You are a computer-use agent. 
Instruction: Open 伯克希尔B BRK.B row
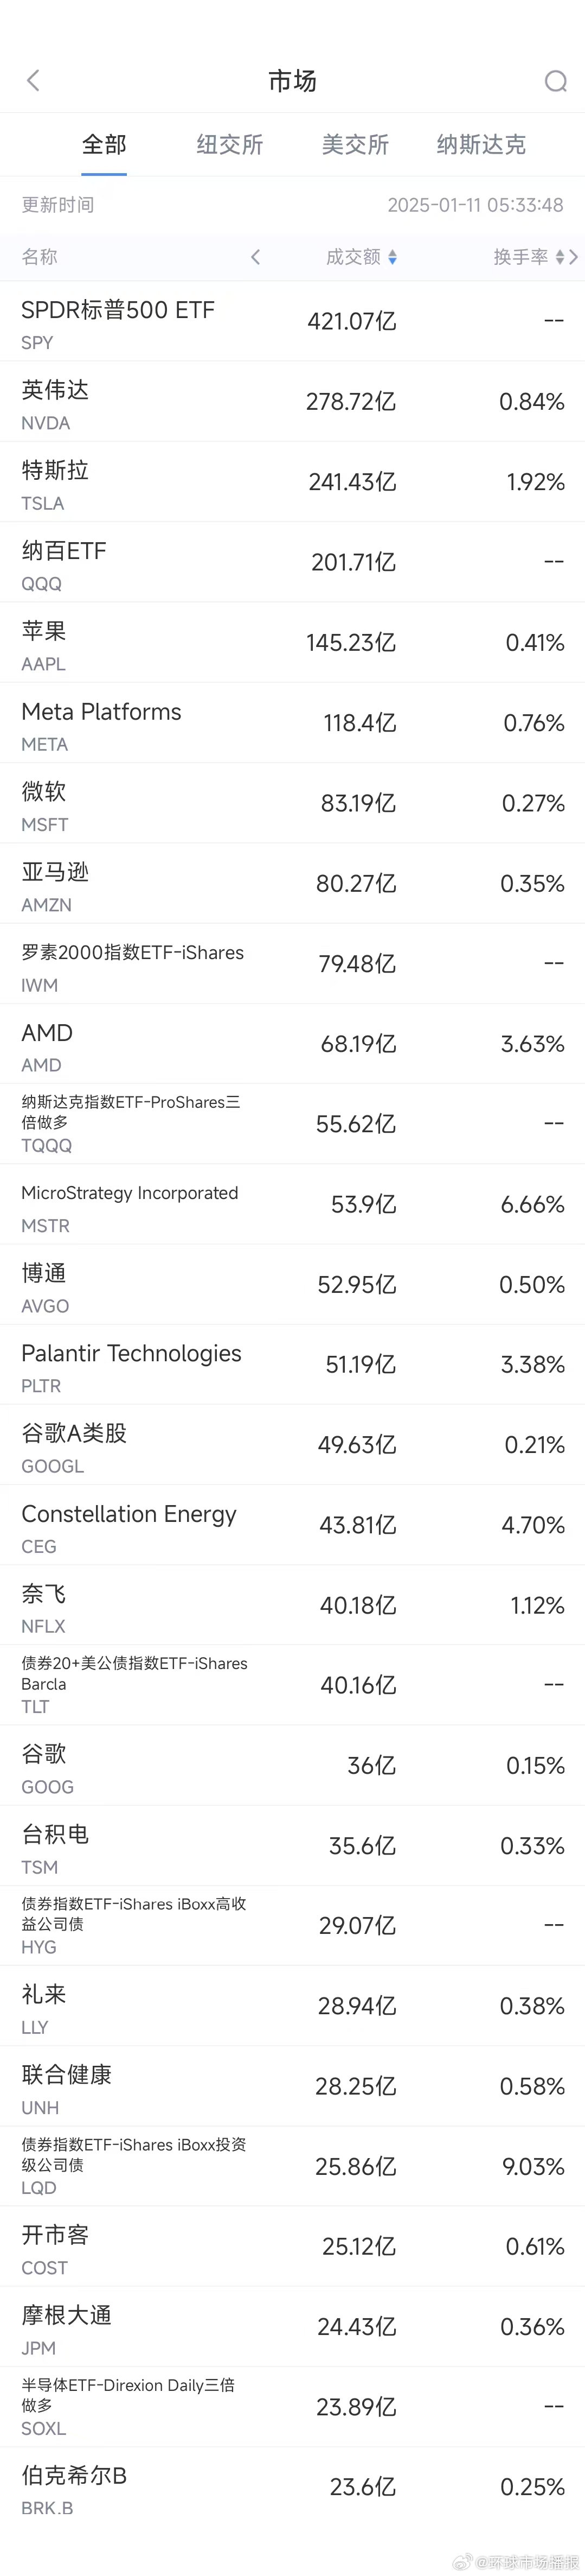pyautogui.click(x=293, y=2487)
